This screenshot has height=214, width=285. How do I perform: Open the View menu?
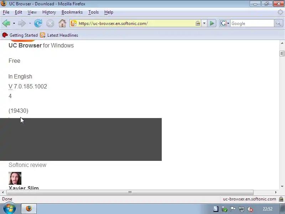point(32,12)
